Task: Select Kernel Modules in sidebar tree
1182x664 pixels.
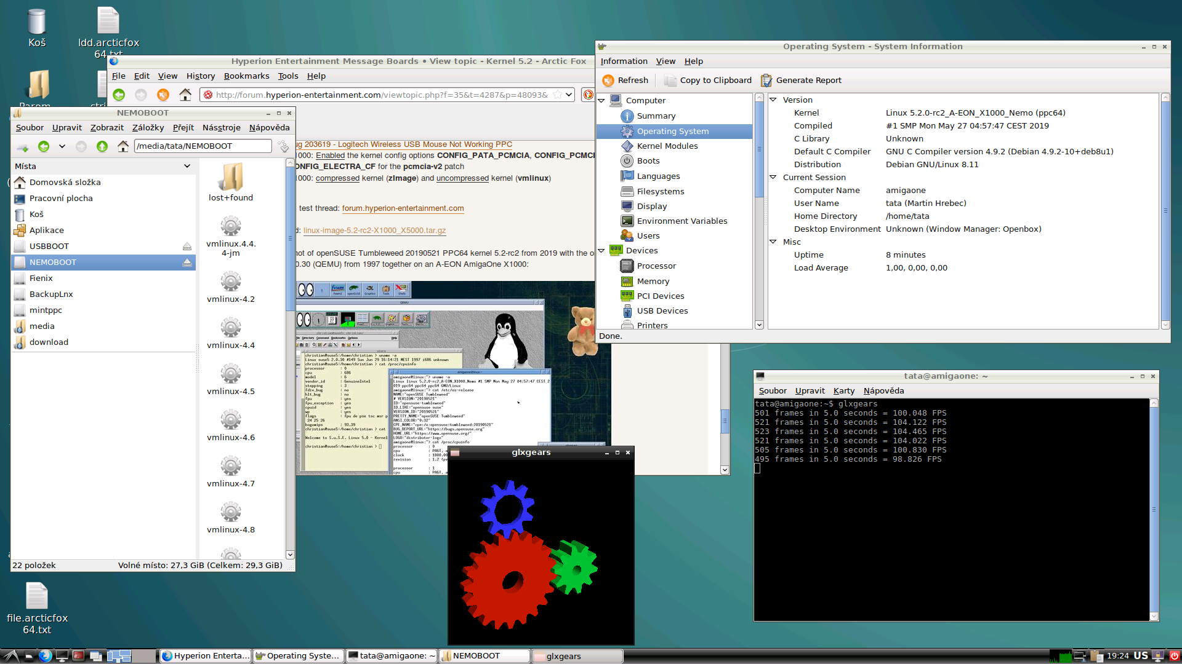Action: 667,146
